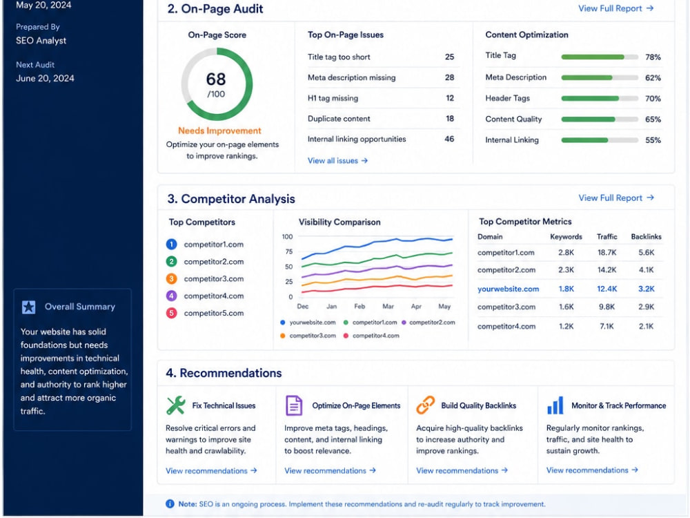The image size is (690, 518).
Task: Click competitor1.com in Top Competitors list
Action: point(213,244)
